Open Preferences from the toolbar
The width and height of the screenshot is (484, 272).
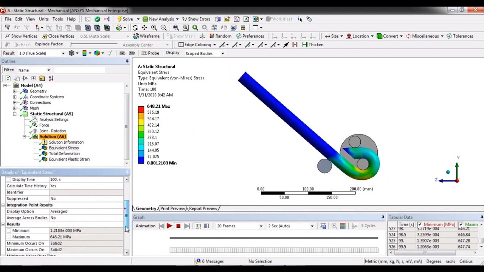click(250, 36)
